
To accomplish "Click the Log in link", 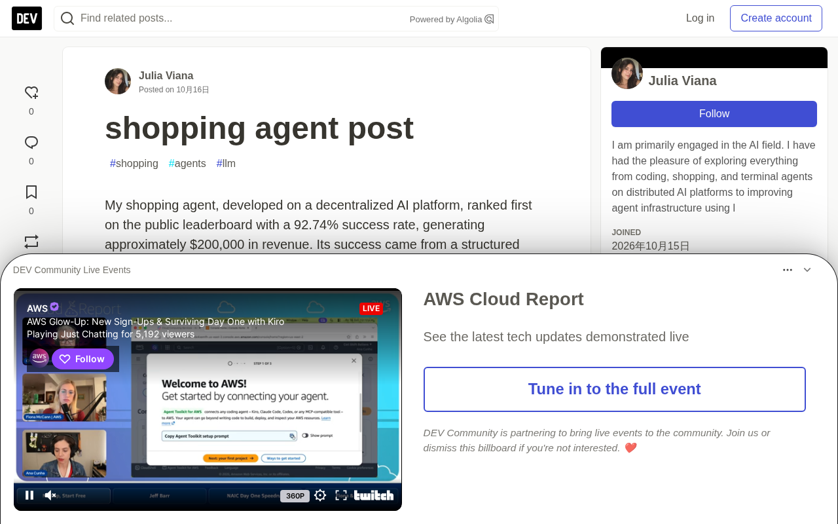I will 700,18.
